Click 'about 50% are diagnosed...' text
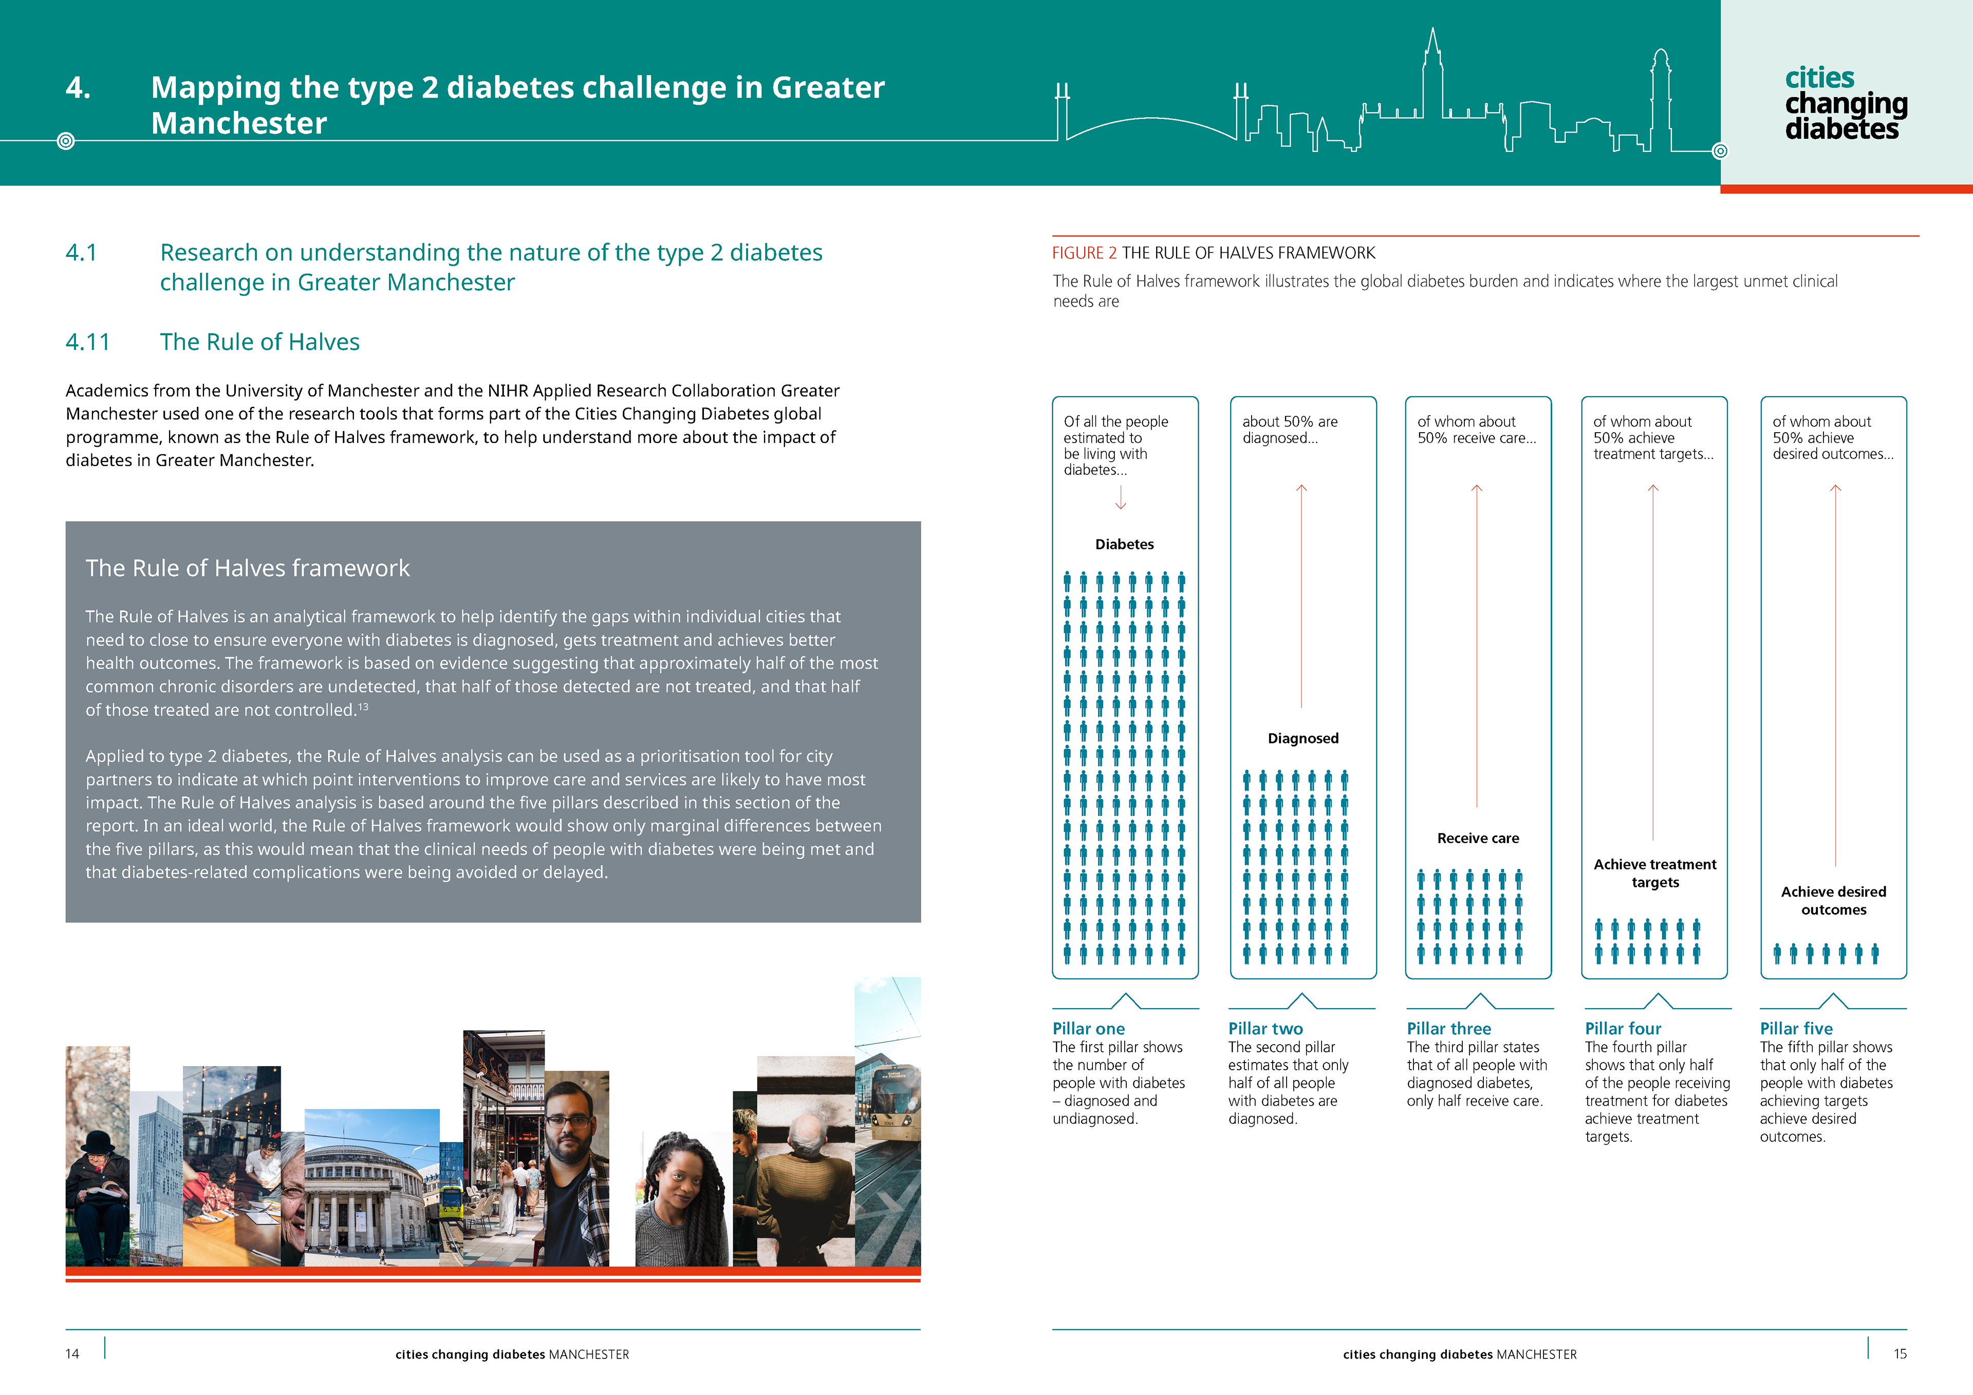The image size is (1973, 1395). [x=1290, y=430]
